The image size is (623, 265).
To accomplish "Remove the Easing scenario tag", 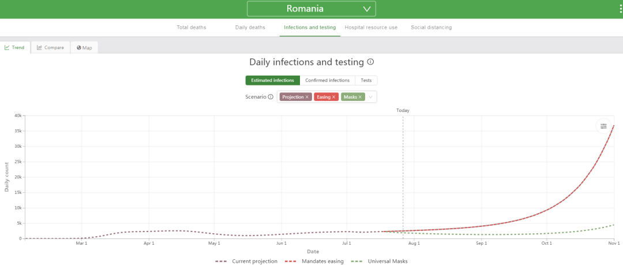I will (x=334, y=97).
